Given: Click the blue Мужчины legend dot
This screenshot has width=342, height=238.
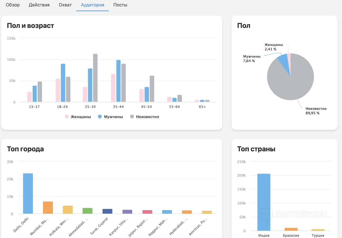Looking at the screenshot, I should pyautogui.click(x=100, y=116).
